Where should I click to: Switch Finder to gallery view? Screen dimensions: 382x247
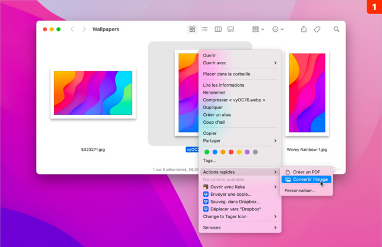230,29
